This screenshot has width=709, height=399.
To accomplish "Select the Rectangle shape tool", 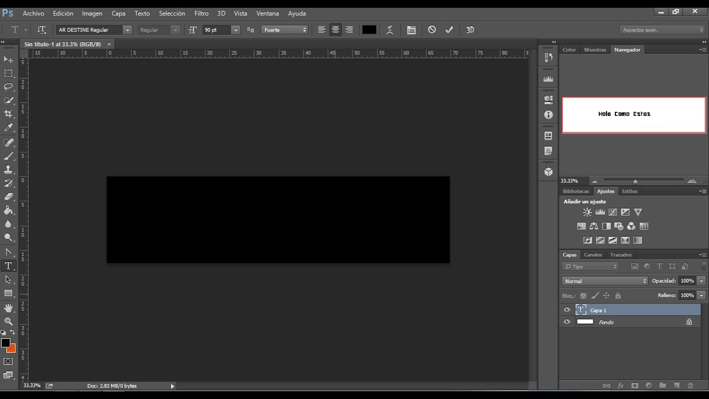I will tap(8, 293).
